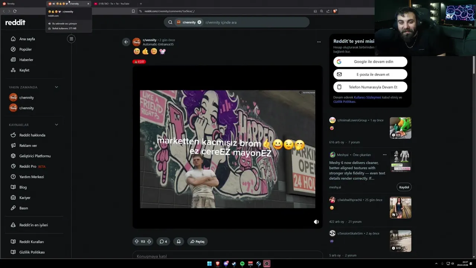Open the Keşfet page
This screenshot has width=476, height=268.
[x=24, y=70]
